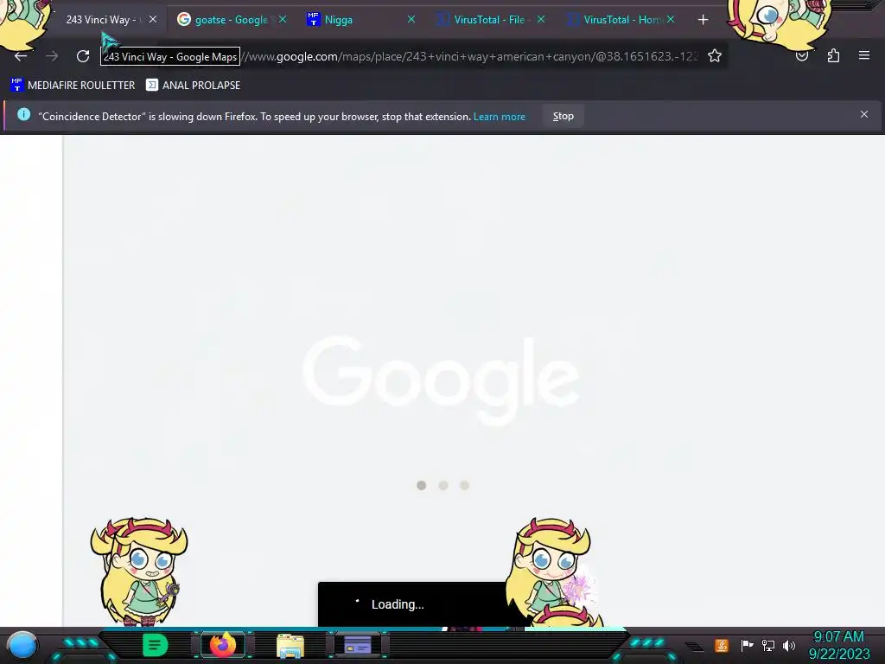885x664 pixels.
Task: Open the Start orb on taskbar
Action: (x=22, y=645)
